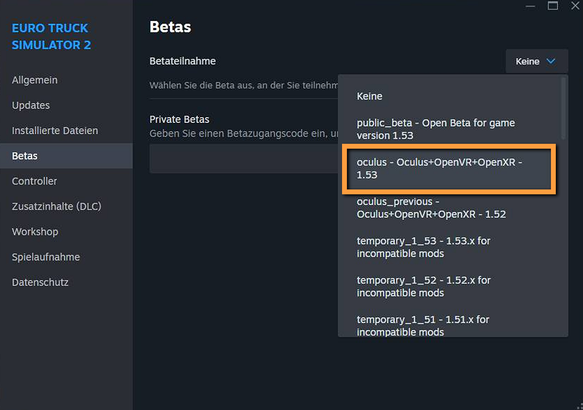Open Zusatzinhalte (DLC) section
Screen dimensions: 583x410
point(66,206)
